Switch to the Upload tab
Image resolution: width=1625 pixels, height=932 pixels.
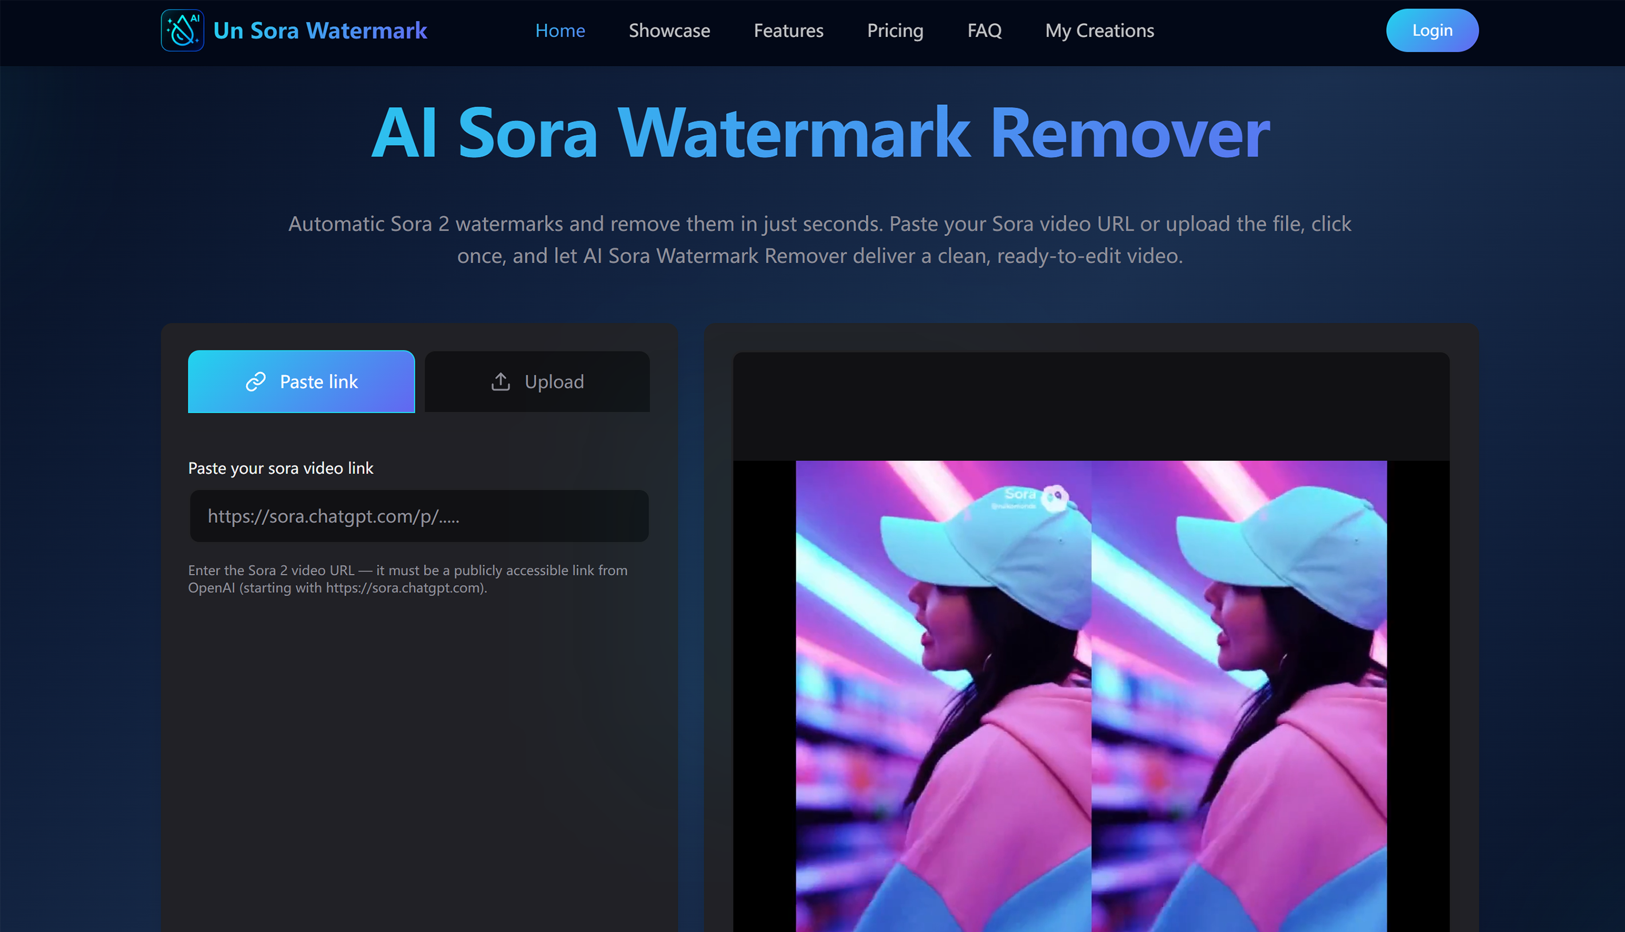(537, 382)
